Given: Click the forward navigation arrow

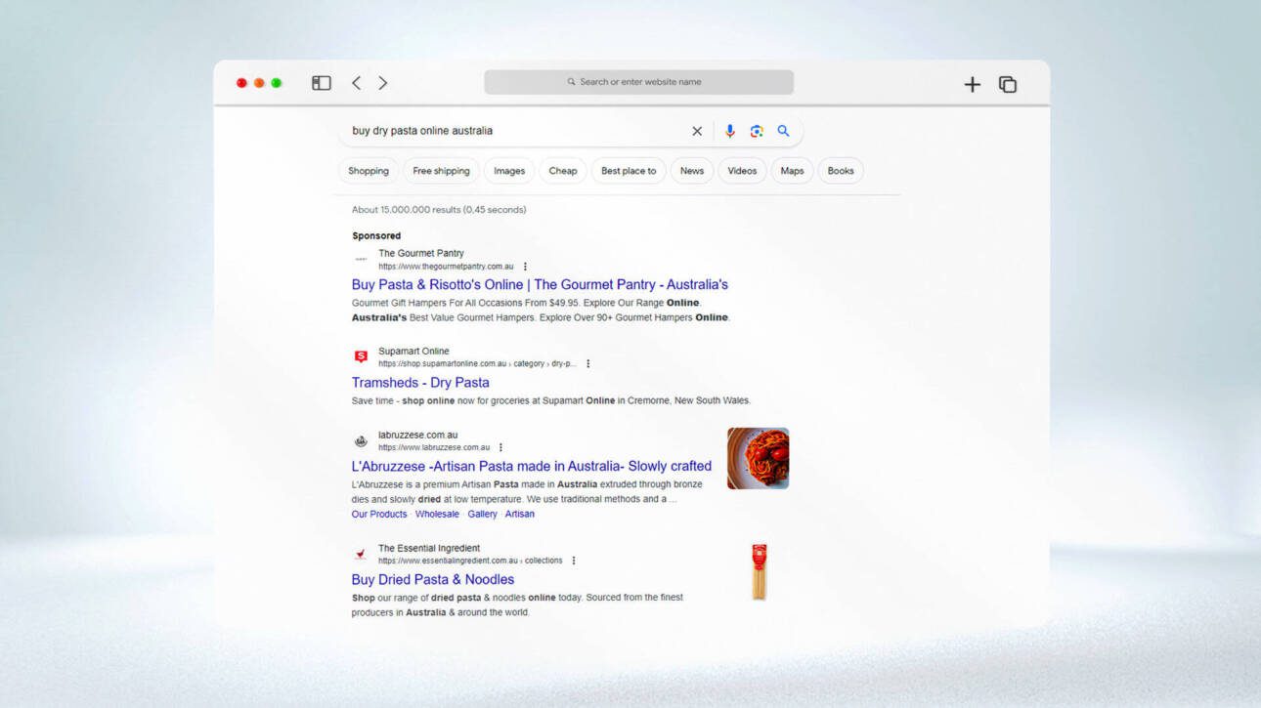Looking at the screenshot, I should (x=382, y=83).
